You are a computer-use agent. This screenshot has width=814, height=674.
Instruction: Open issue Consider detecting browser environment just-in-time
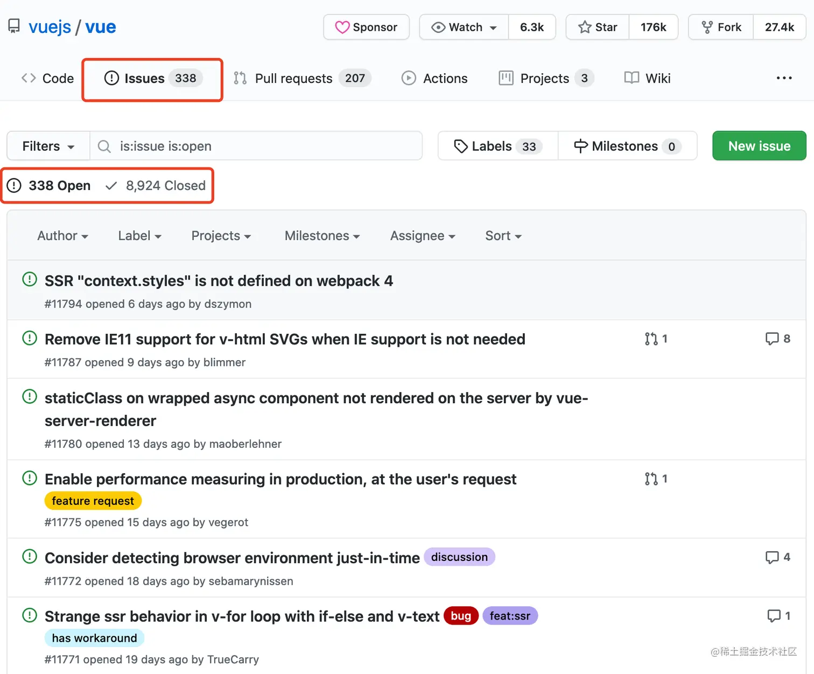click(232, 558)
